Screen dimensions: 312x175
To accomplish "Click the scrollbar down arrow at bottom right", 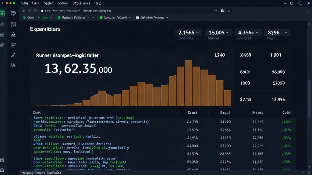I will [x=309, y=167].
